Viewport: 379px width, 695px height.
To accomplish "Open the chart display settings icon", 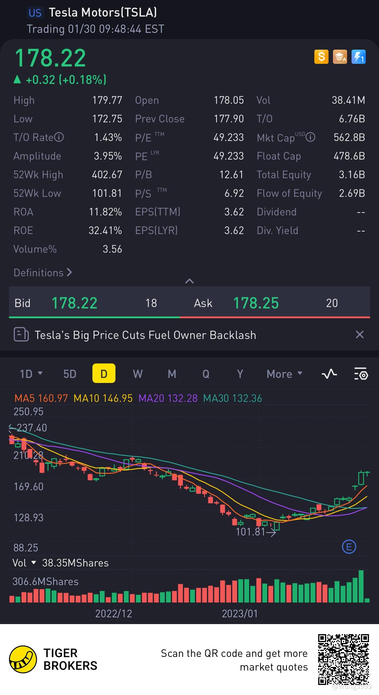I will pyautogui.click(x=361, y=374).
